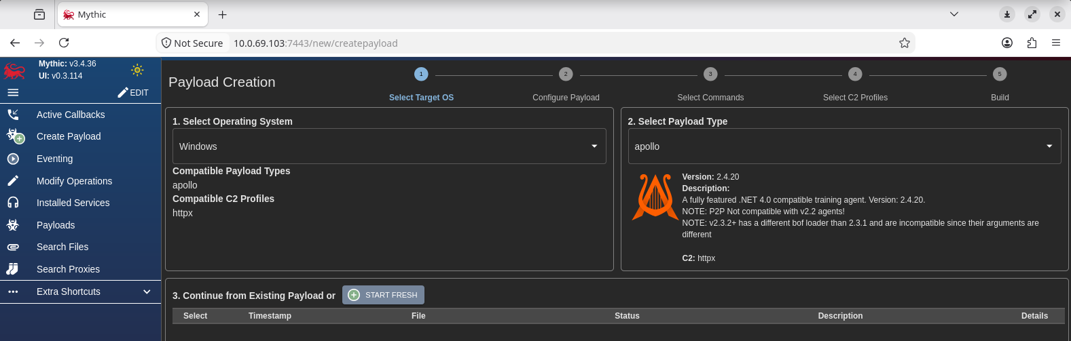This screenshot has width=1071, height=341.
Task: Click the compatible C2 profile text httpx
Action: pos(183,213)
